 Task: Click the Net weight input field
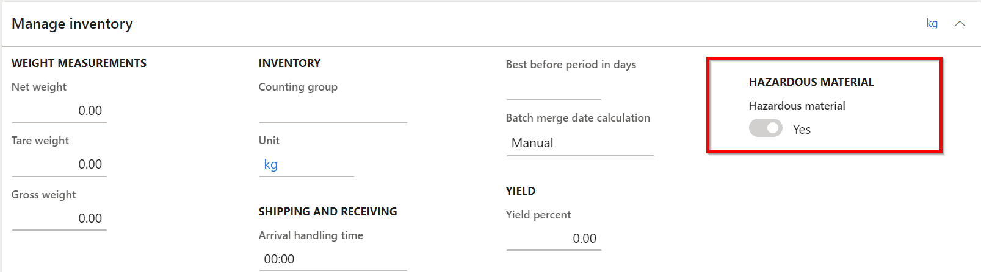pyautogui.click(x=59, y=111)
